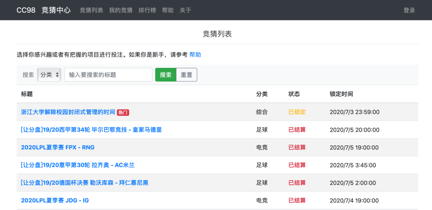This screenshot has width=432, height=210.
Task: Go to 竞猜列表 in the navbar
Action: [91, 10]
